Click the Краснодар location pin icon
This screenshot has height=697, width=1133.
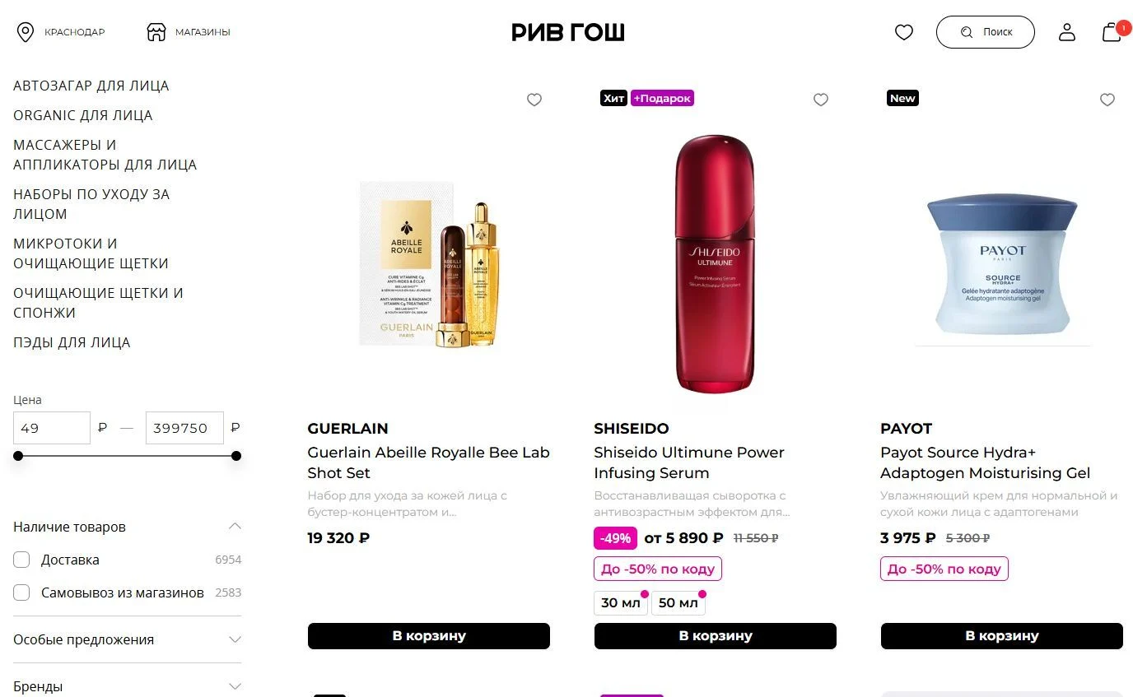(26, 32)
